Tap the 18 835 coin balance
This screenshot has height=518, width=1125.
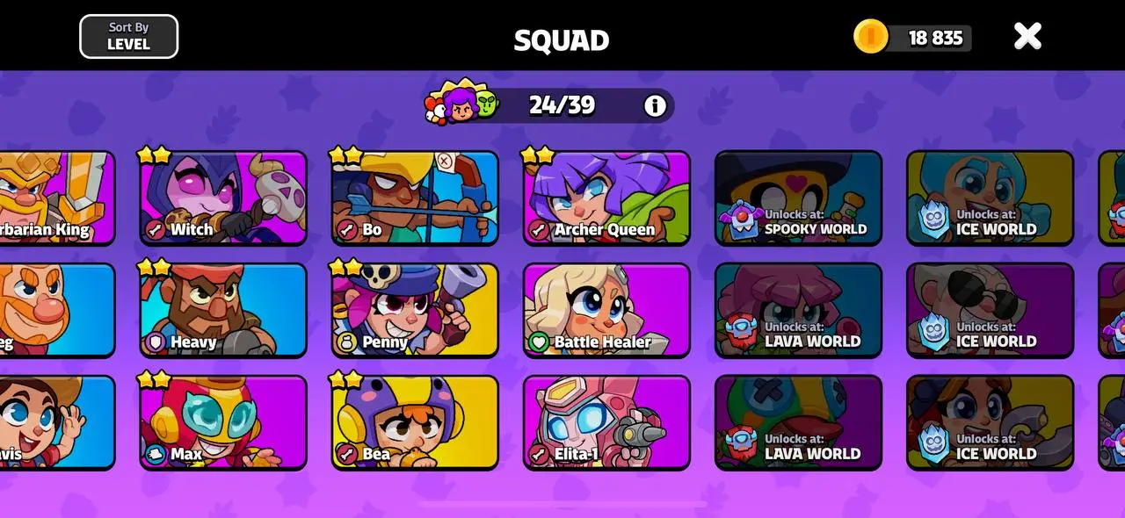click(x=935, y=38)
